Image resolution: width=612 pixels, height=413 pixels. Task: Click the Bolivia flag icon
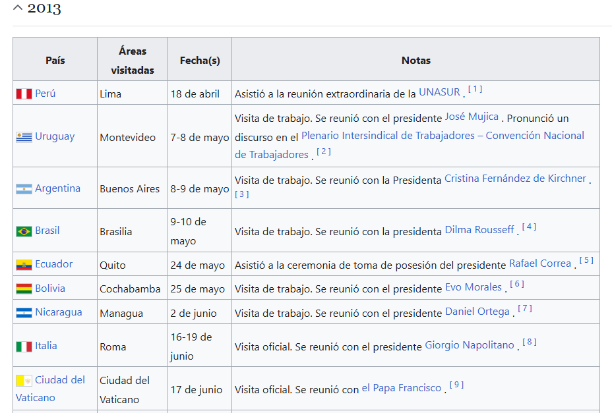(x=24, y=289)
